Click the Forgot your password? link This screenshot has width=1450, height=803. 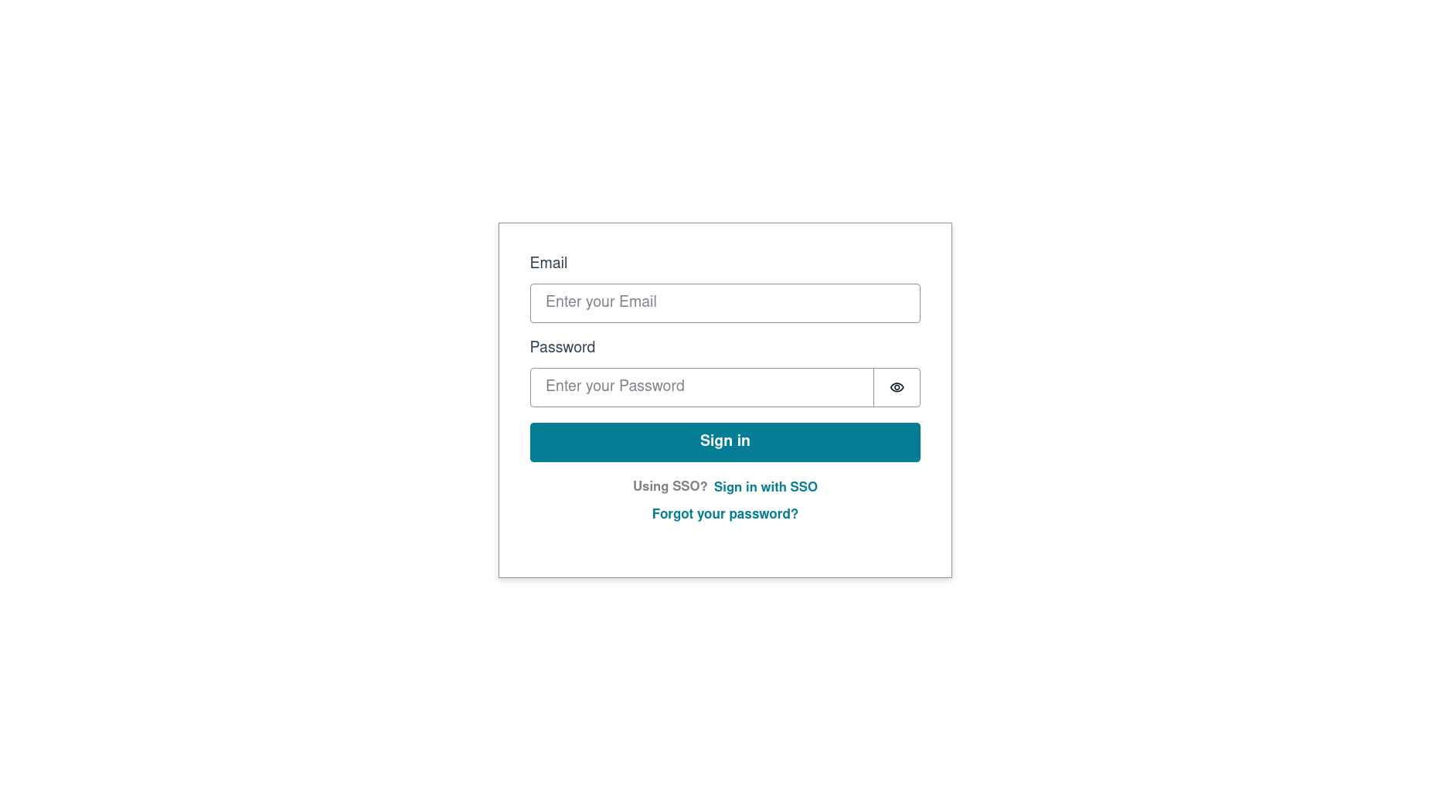point(724,515)
